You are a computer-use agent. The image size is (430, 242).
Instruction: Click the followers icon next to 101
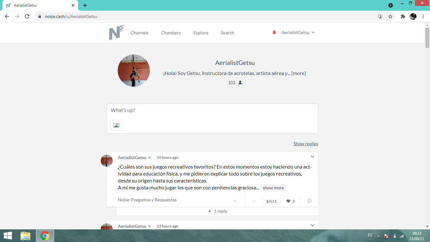(240, 83)
